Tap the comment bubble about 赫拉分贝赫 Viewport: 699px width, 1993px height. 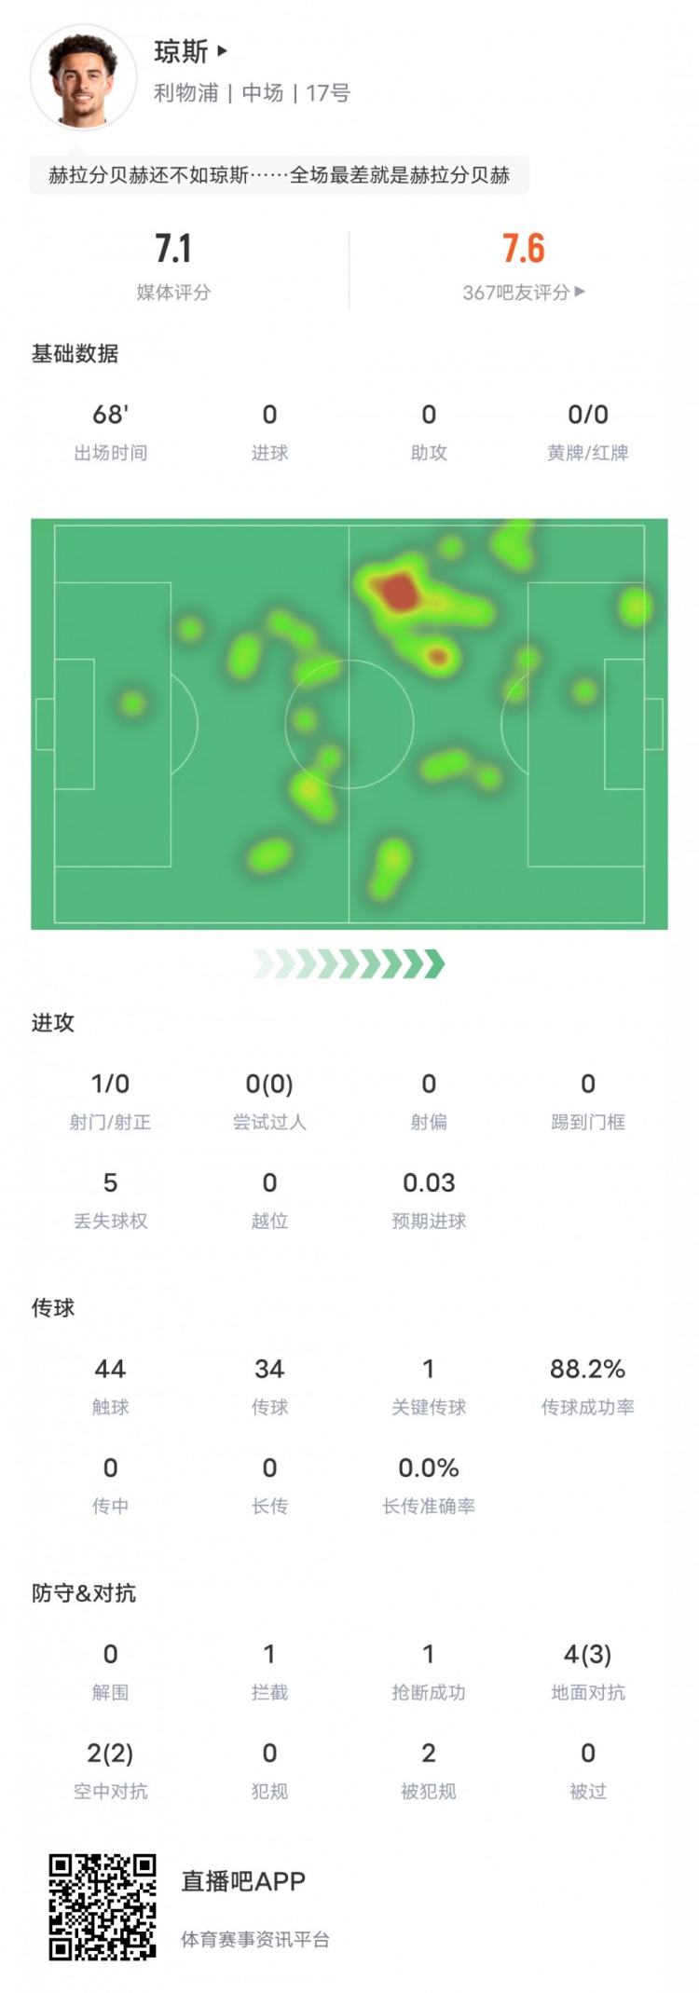[x=279, y=175]
